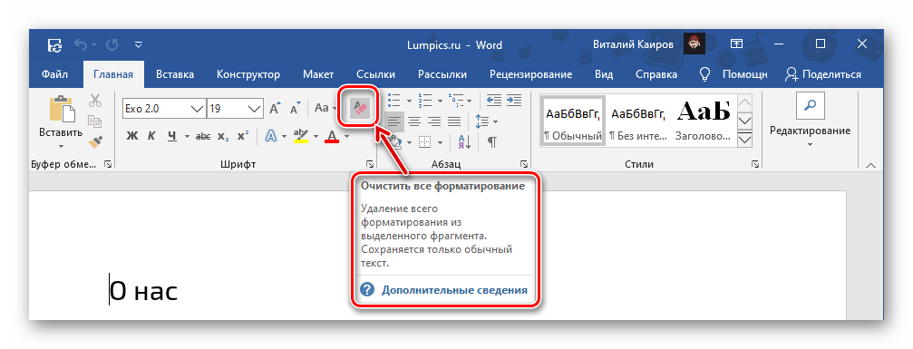Click autosave icon in title bar
Viewport: 913px width, 349px height.
click(x=55, y=44)
